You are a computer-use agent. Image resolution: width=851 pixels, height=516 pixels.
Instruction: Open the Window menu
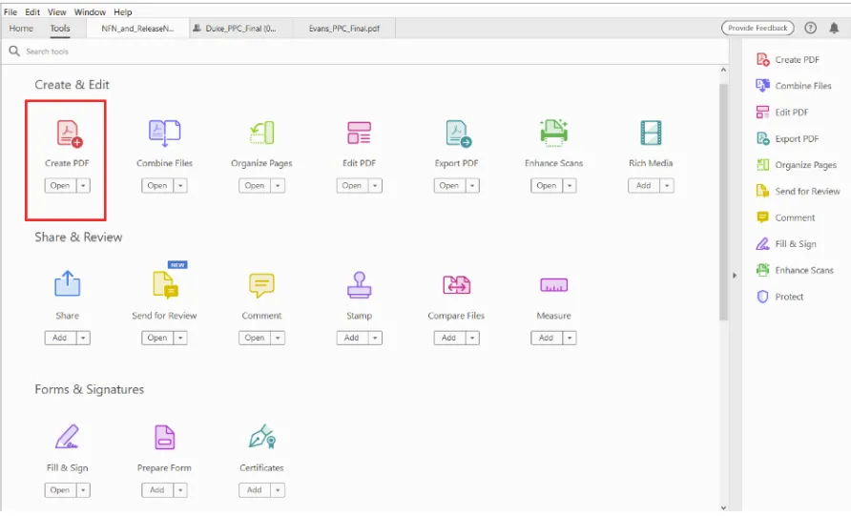point(90,11)
